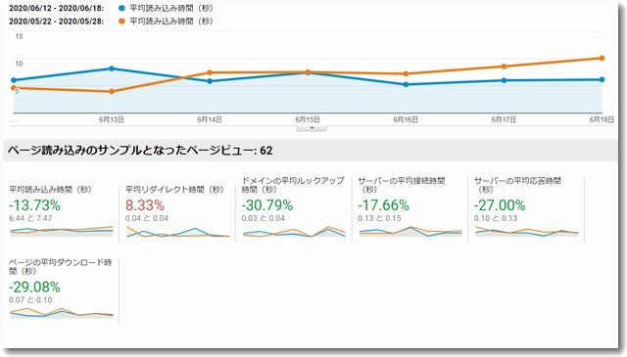
Task: Select the orange data point at 6月16日
Action: (406, 74)
